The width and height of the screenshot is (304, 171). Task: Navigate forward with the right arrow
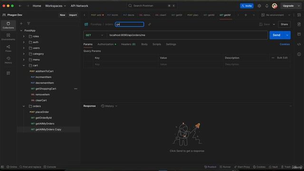click(x=28, y=6)
